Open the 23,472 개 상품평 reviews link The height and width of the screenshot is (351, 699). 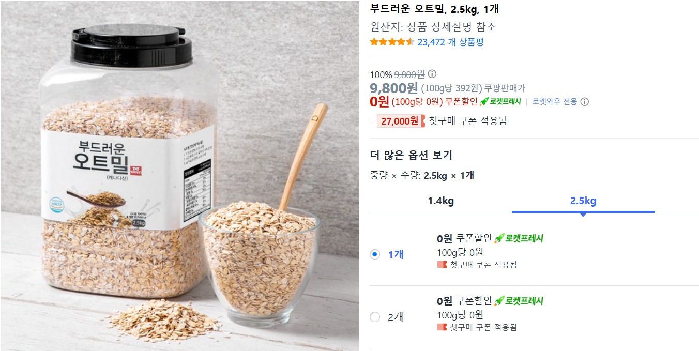point(450,42)
